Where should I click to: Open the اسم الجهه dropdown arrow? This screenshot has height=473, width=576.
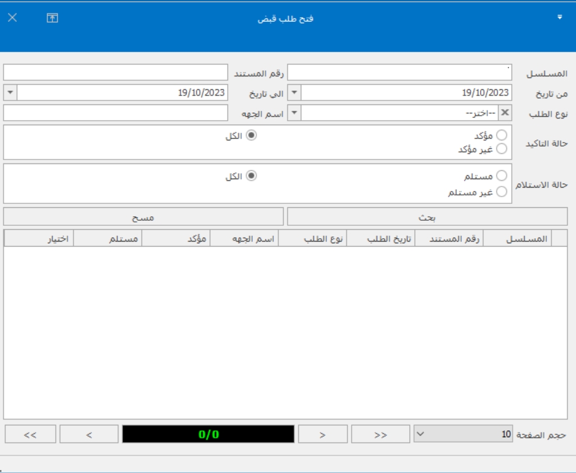(294, 113)
